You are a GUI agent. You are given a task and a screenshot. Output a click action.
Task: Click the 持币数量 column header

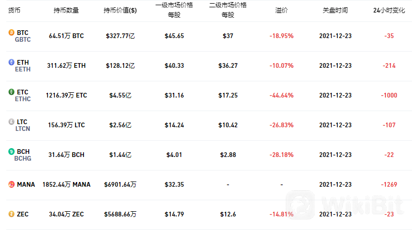point(66,10)
